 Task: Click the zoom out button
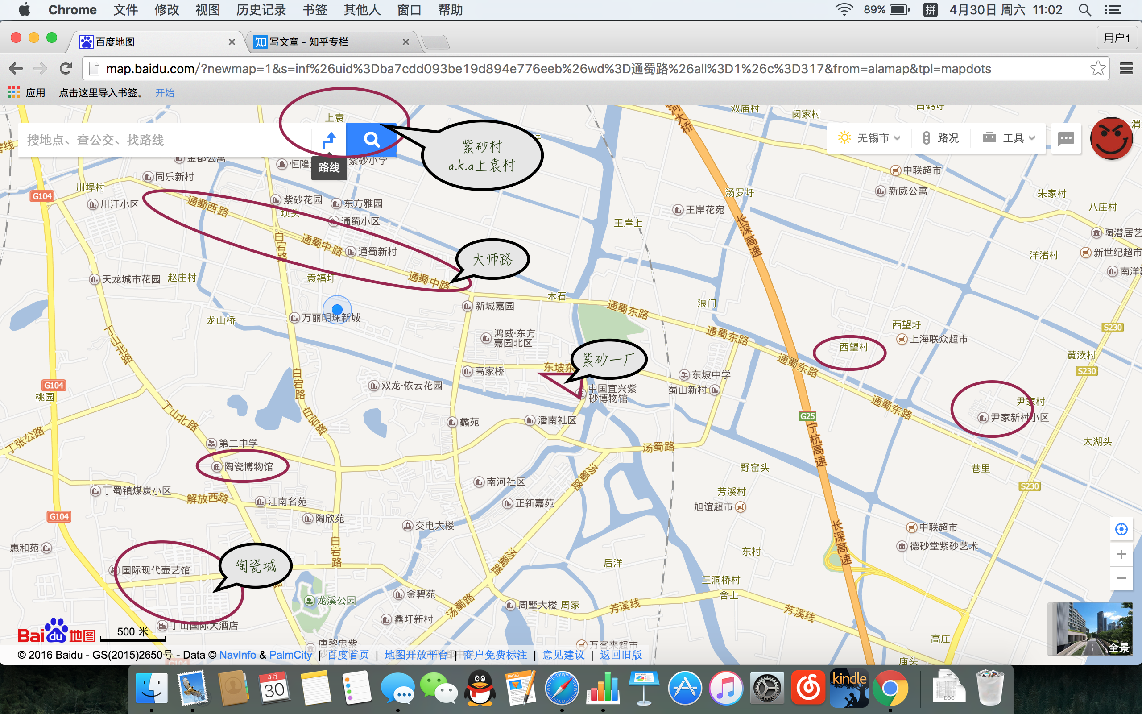[1120, 578]
